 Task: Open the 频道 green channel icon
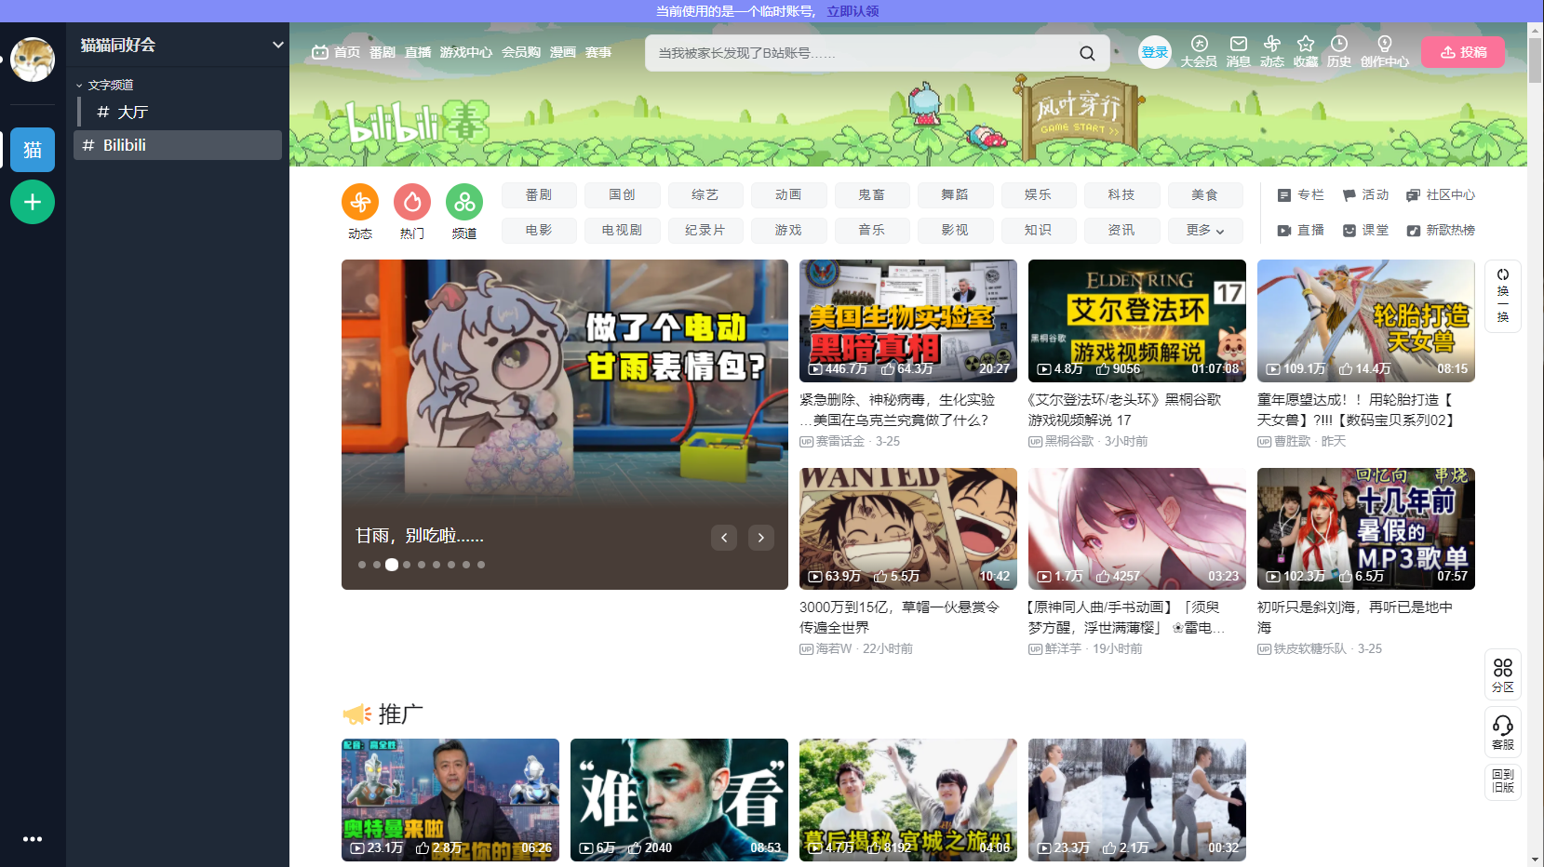pyautogui.click(x=464, y=202)
